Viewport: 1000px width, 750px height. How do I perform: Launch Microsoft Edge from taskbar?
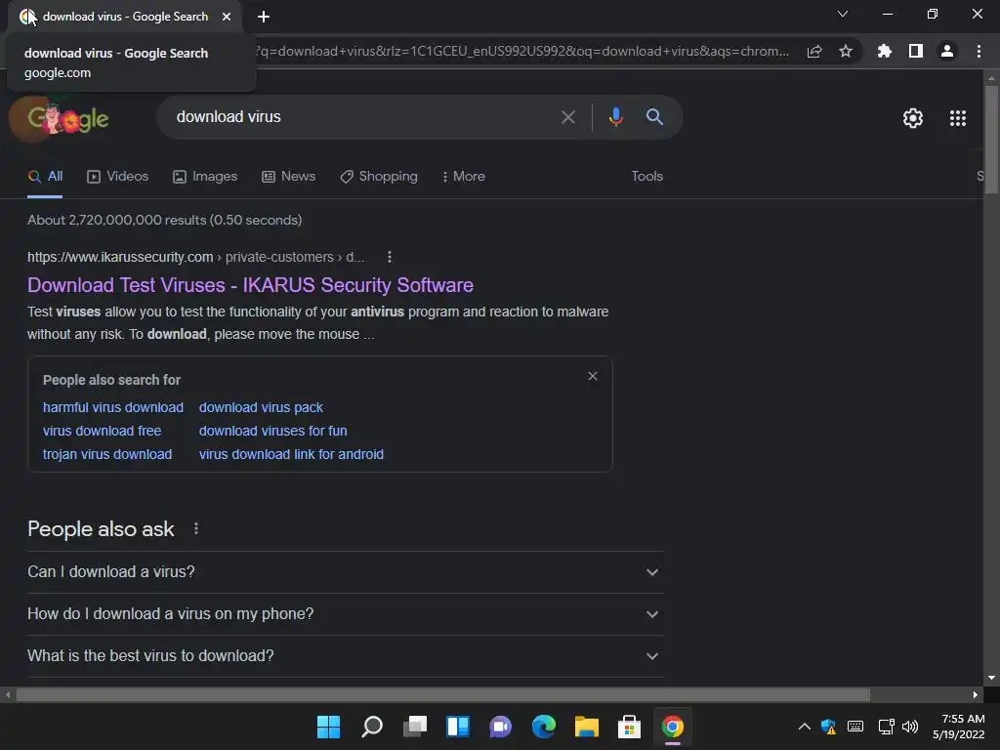click(x=543, y=727)
